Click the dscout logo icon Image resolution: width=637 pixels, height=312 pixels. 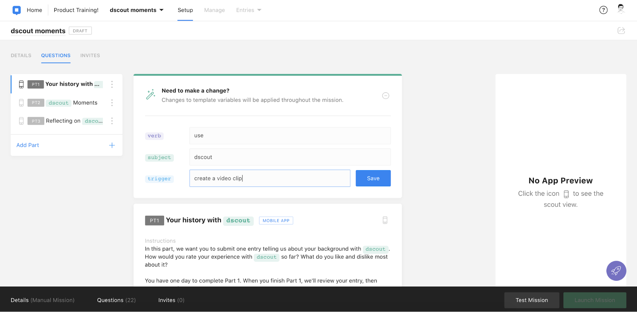[17, 10]
